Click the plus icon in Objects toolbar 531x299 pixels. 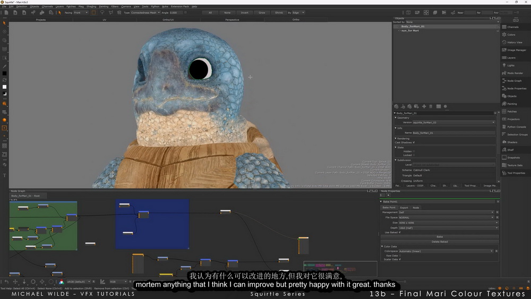point(424,106)
